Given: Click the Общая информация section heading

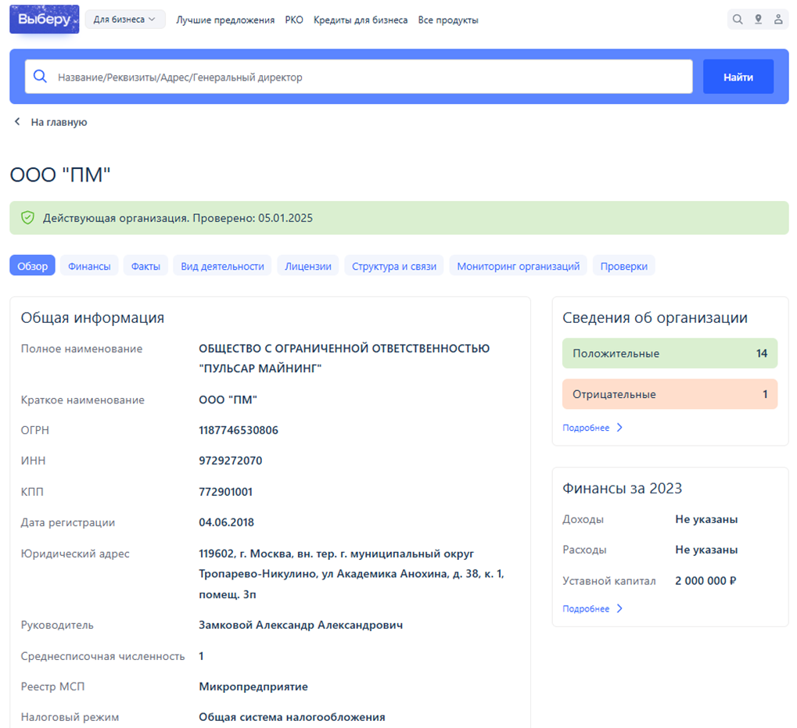Looking at the screenshot, I should 92,317.
